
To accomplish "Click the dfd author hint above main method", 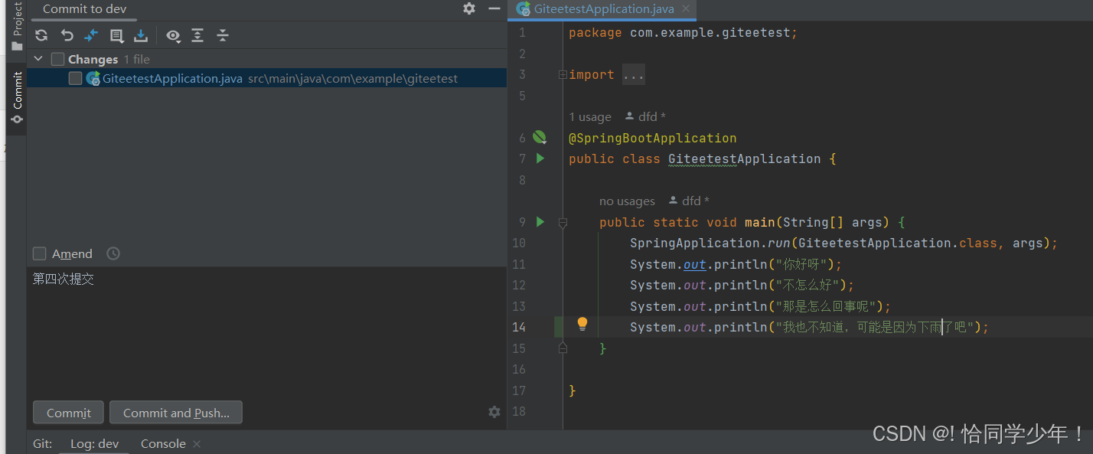I will (x=689, y=201).
